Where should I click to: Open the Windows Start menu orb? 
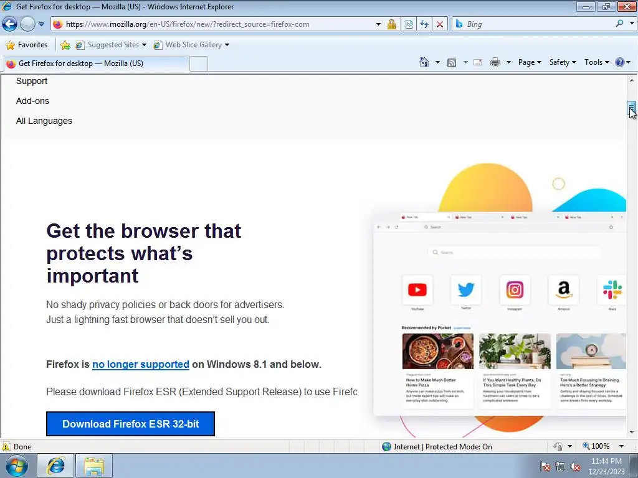[16, 466]
